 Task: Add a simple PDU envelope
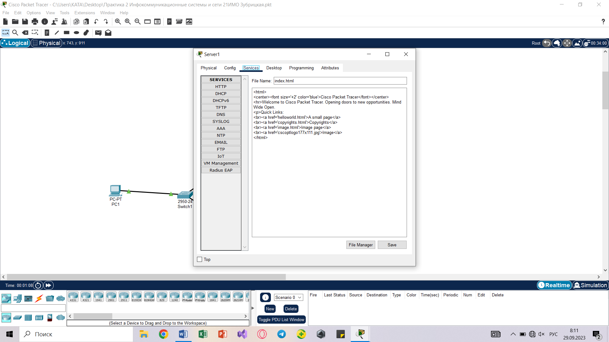coord(98,33)
